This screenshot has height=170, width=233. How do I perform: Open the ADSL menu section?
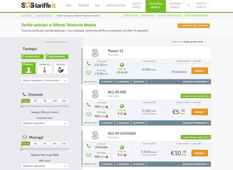pos(69,5)
